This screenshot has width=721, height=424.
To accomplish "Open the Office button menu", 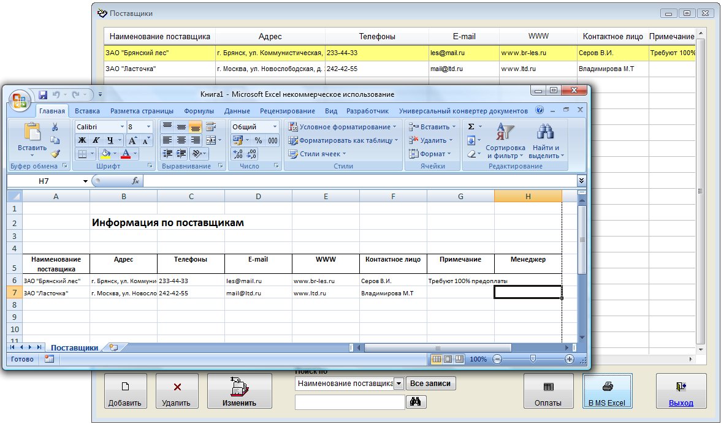I will tap(20, 100).
